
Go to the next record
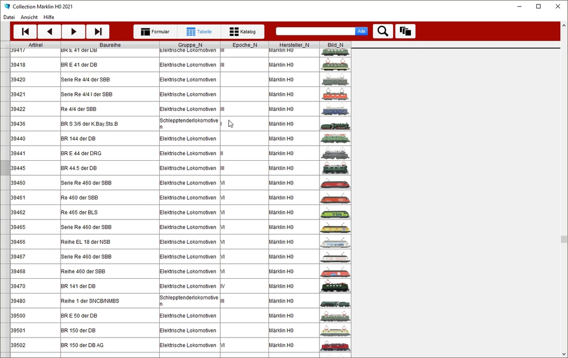point(73,32)
